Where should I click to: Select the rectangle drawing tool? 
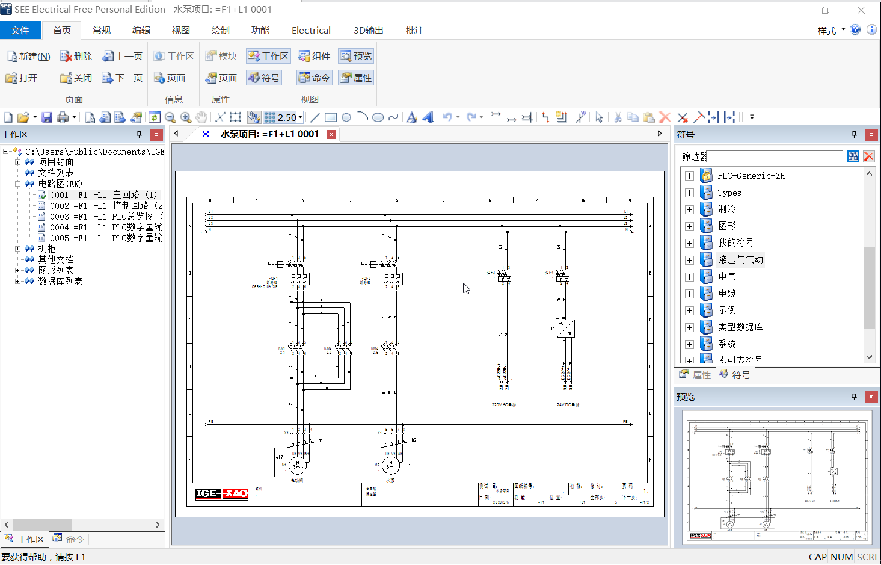[x=330, y=117]
